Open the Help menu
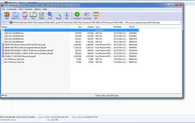The image size is (195, 123). (x=45, y=9)
